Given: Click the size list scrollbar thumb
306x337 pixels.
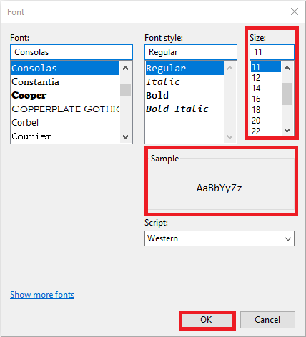Looking at the screenshot, I should [287, 94].
